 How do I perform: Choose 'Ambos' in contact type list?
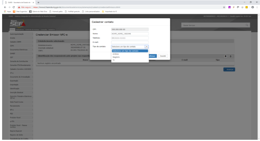pos(116,54)
